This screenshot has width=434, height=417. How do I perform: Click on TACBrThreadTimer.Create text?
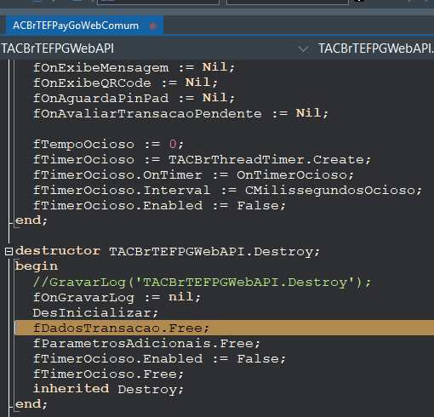click(266, 160)
